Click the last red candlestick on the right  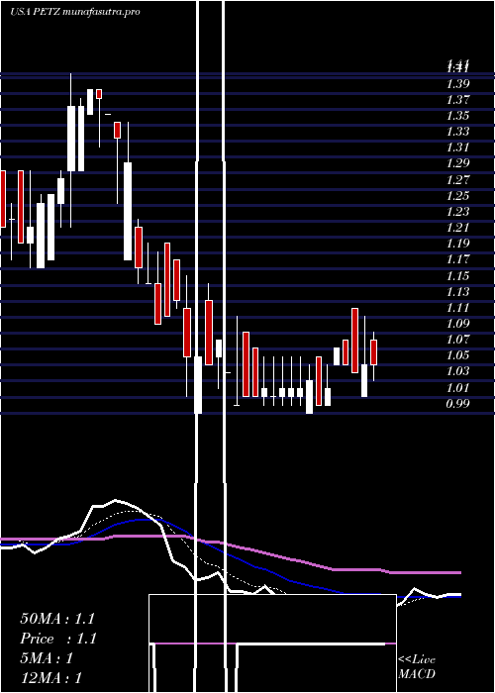point(374,352)
